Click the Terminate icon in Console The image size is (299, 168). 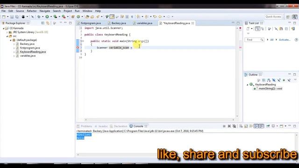(x=224, y=126)
